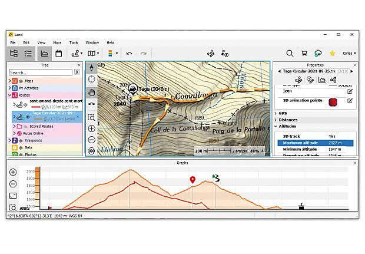Expand the GPS properties section

[x=276, y=114]
